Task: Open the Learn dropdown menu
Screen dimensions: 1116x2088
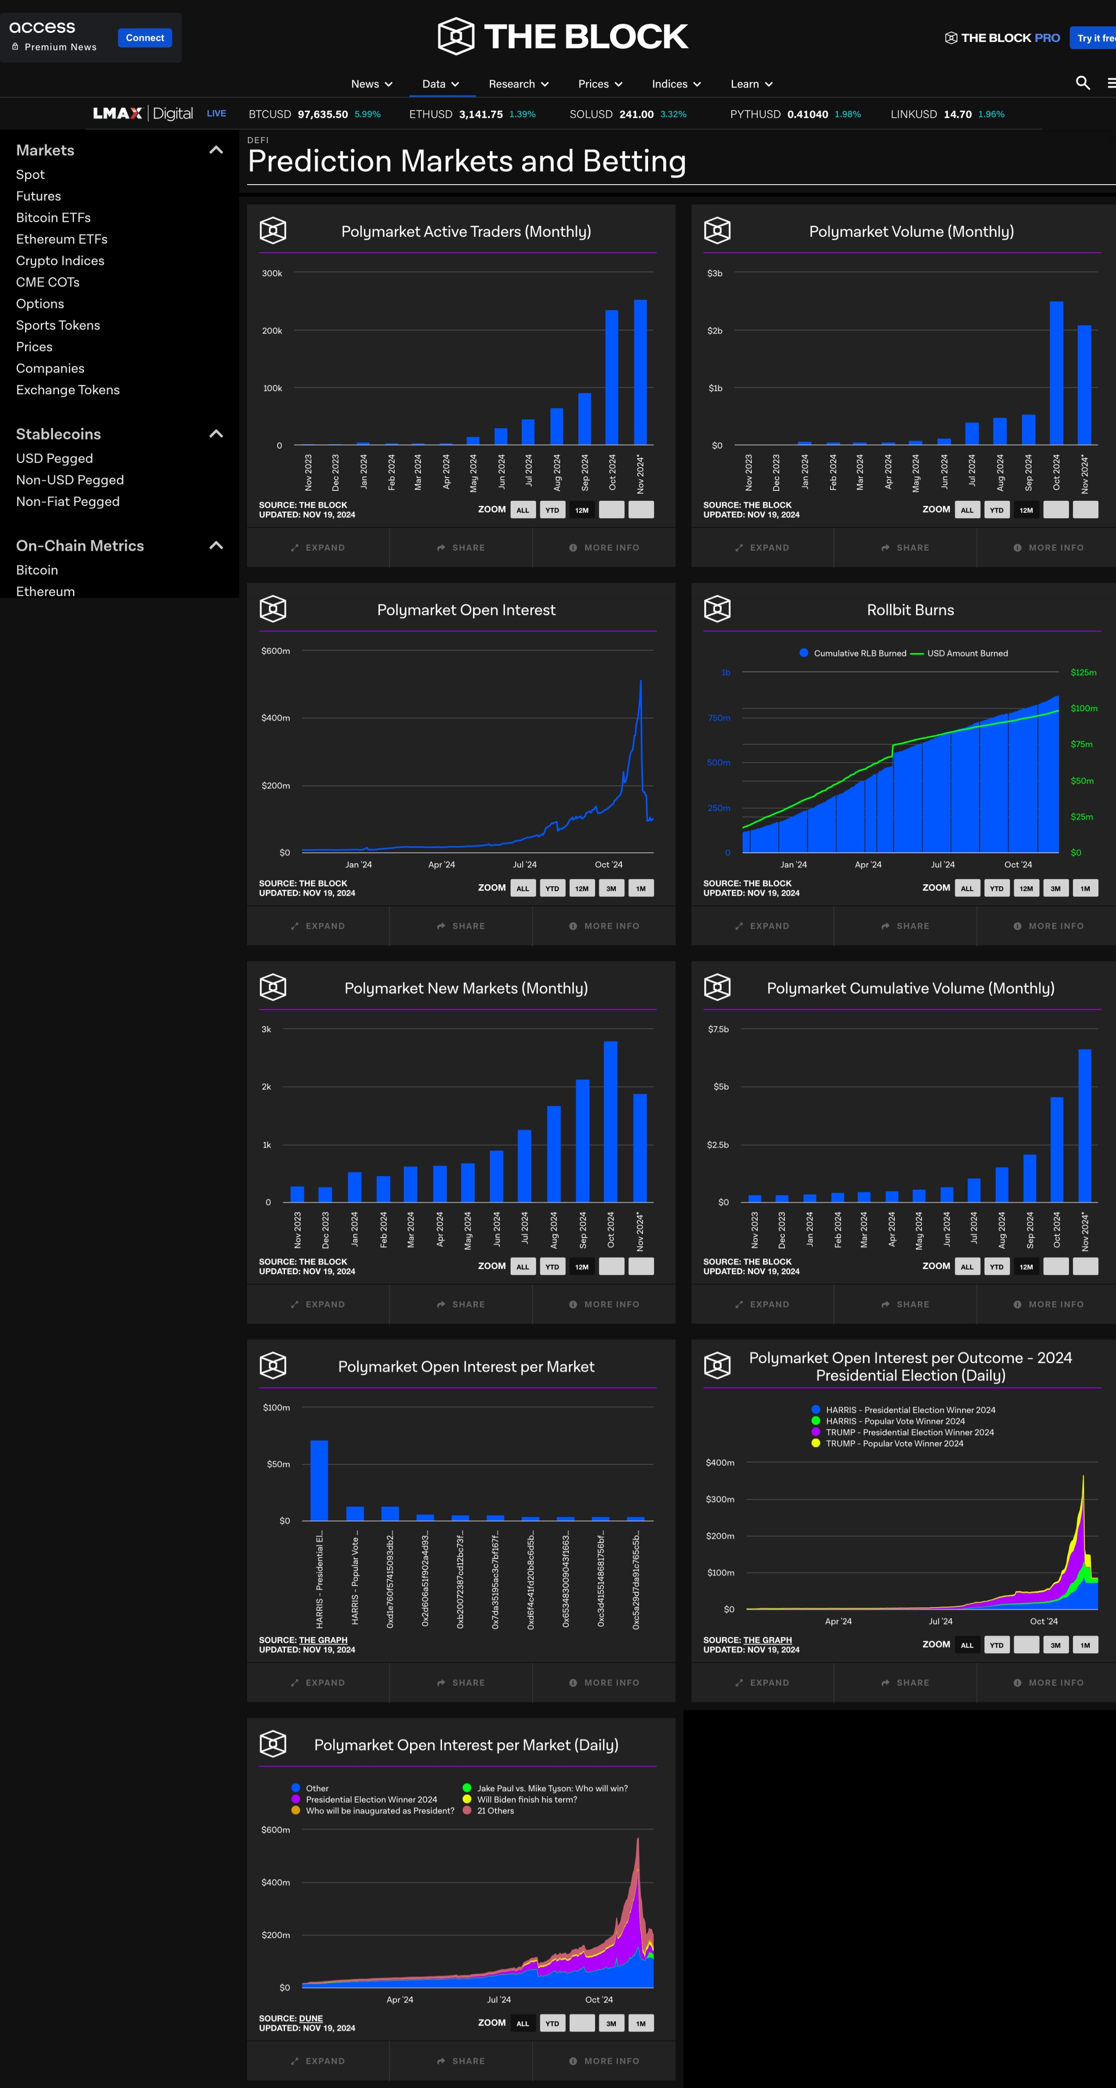Action: click(x=752, y=84)
